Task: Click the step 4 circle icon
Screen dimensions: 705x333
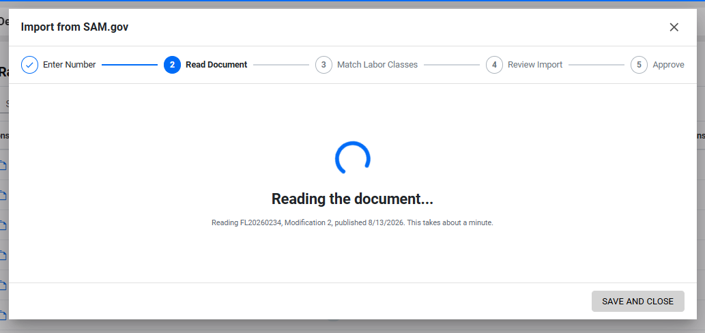Action: [494, 65]
